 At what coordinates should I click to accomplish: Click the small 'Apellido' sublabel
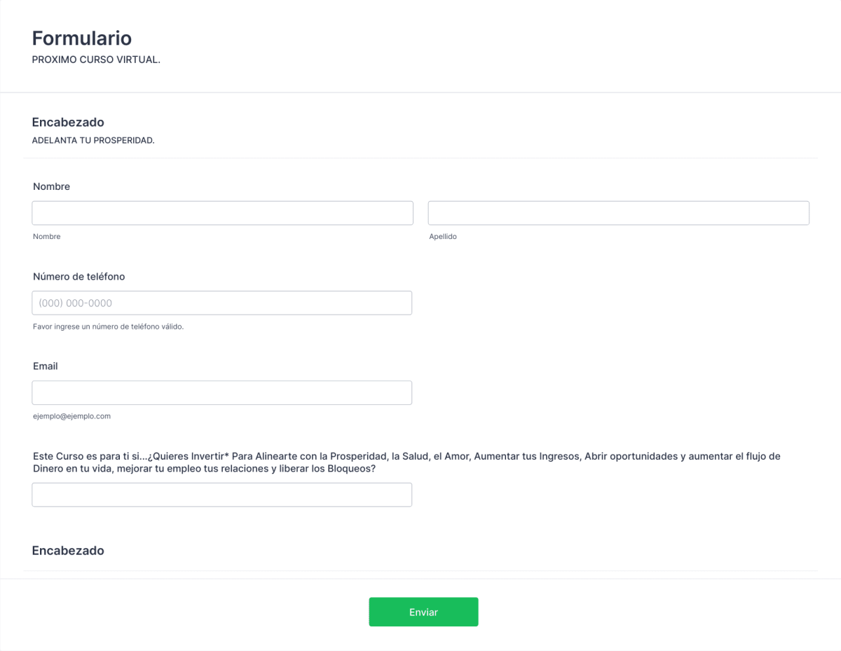pos(443,237)
